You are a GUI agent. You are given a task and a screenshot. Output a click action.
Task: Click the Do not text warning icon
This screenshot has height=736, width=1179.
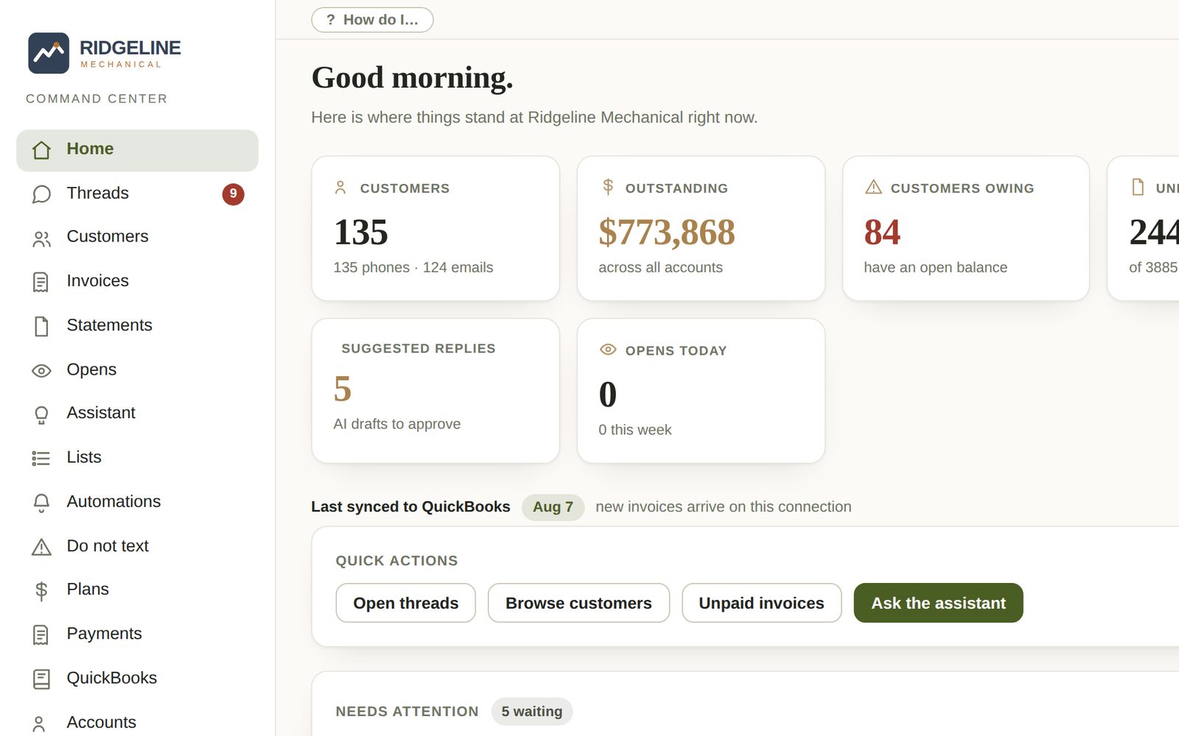[41, 547]
